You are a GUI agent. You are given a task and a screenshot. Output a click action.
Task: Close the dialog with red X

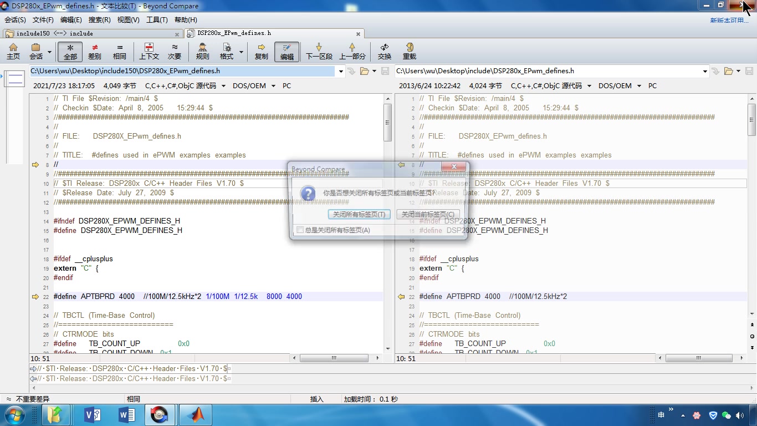454,167
